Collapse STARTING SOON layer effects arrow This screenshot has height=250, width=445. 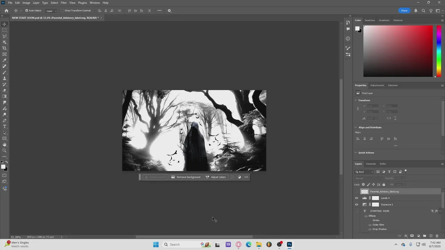coord(440,211)
